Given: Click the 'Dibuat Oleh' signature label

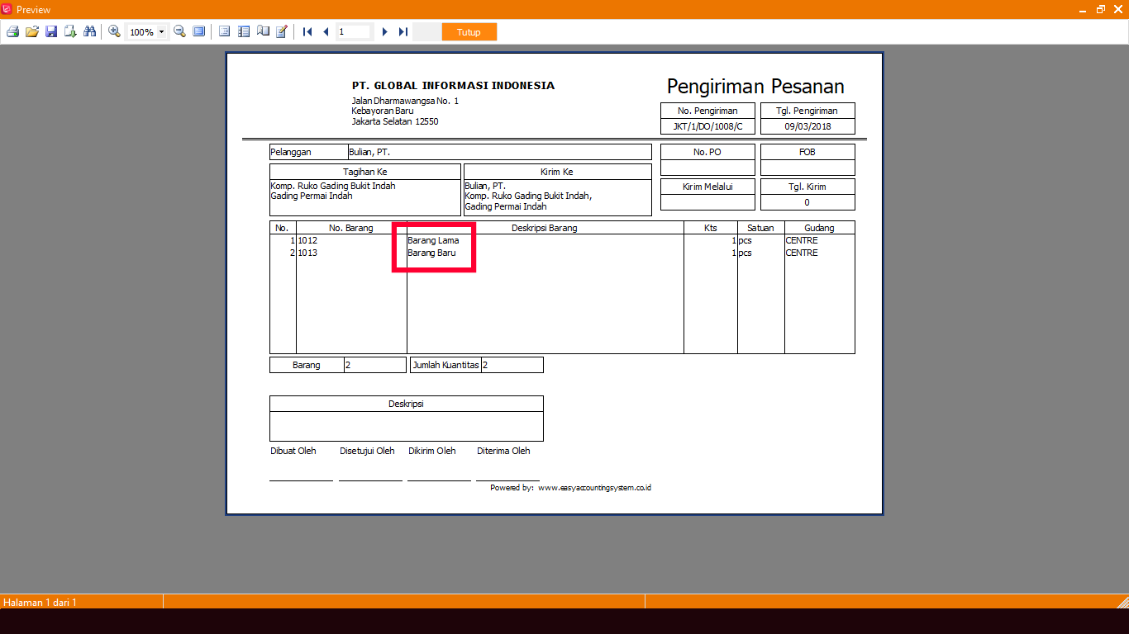Looking at the screenshot, I should (293, 451).
